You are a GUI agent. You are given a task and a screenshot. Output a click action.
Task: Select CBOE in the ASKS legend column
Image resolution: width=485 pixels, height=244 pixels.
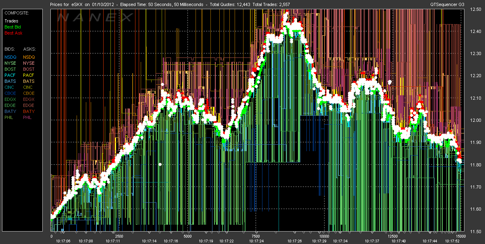(x=29, y=93)
